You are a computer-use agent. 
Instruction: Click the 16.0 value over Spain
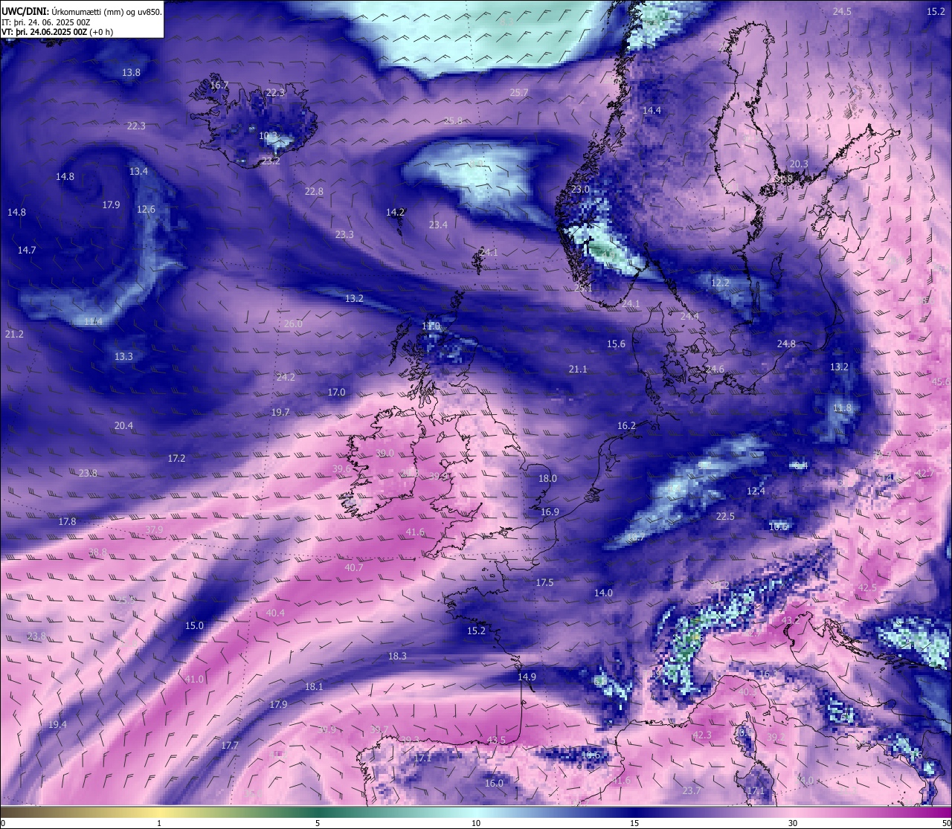point(494,783)
